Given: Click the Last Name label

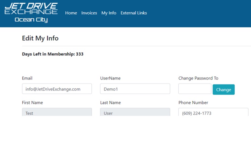Looking at the screenshot, I should click(x=110, y=103).
